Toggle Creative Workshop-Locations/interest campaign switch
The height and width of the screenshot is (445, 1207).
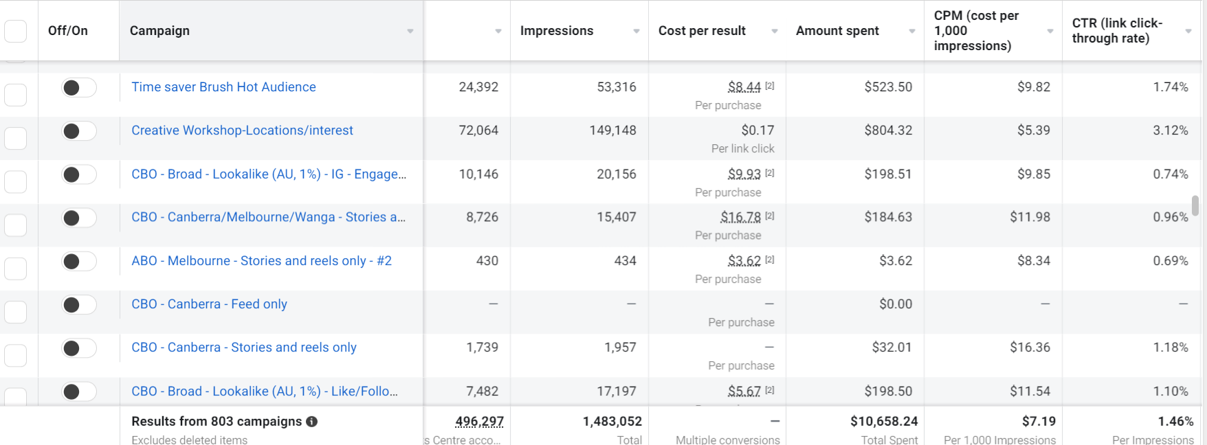[x=78, y=131]
